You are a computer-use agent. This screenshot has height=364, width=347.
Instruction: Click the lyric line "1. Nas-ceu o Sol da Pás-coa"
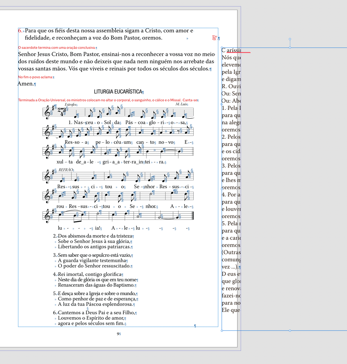[x=127, y=122]
